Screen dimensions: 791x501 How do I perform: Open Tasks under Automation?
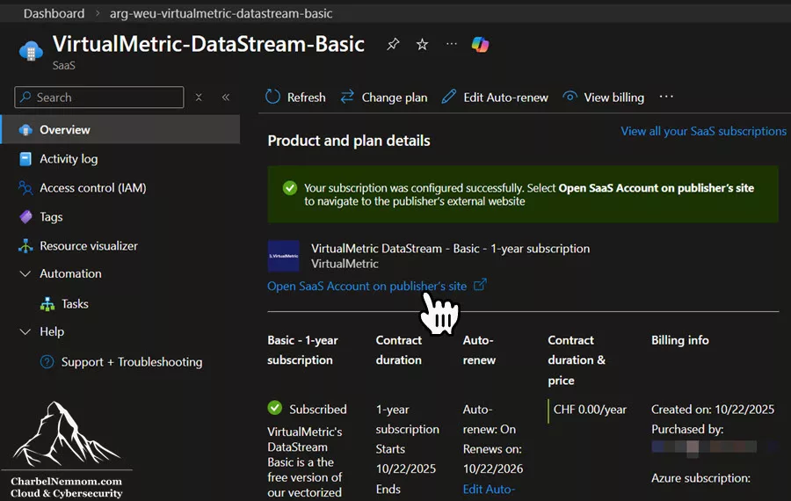[75, 304]
